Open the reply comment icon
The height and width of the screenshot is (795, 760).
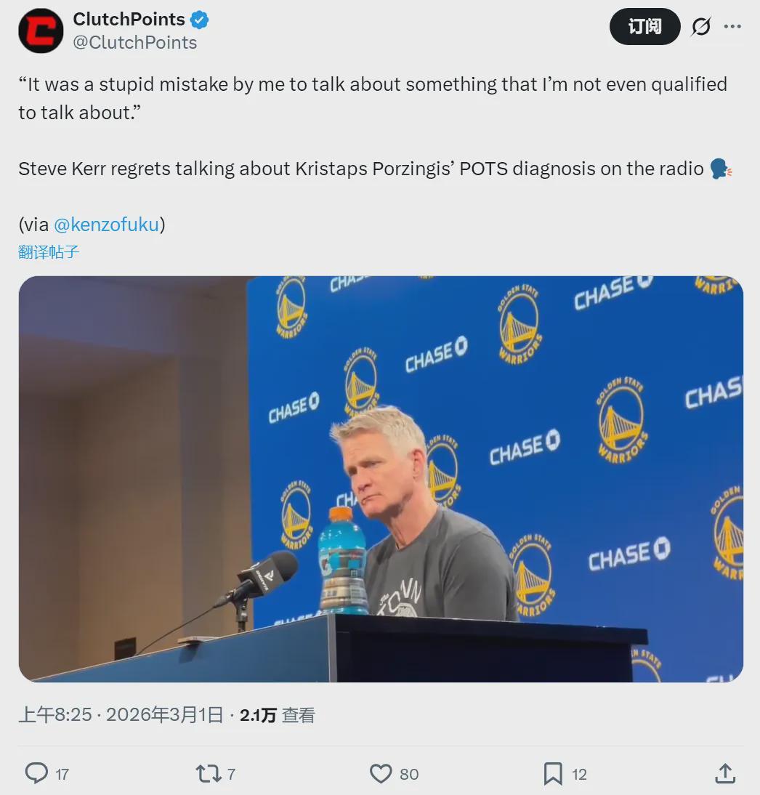(36, 773)
